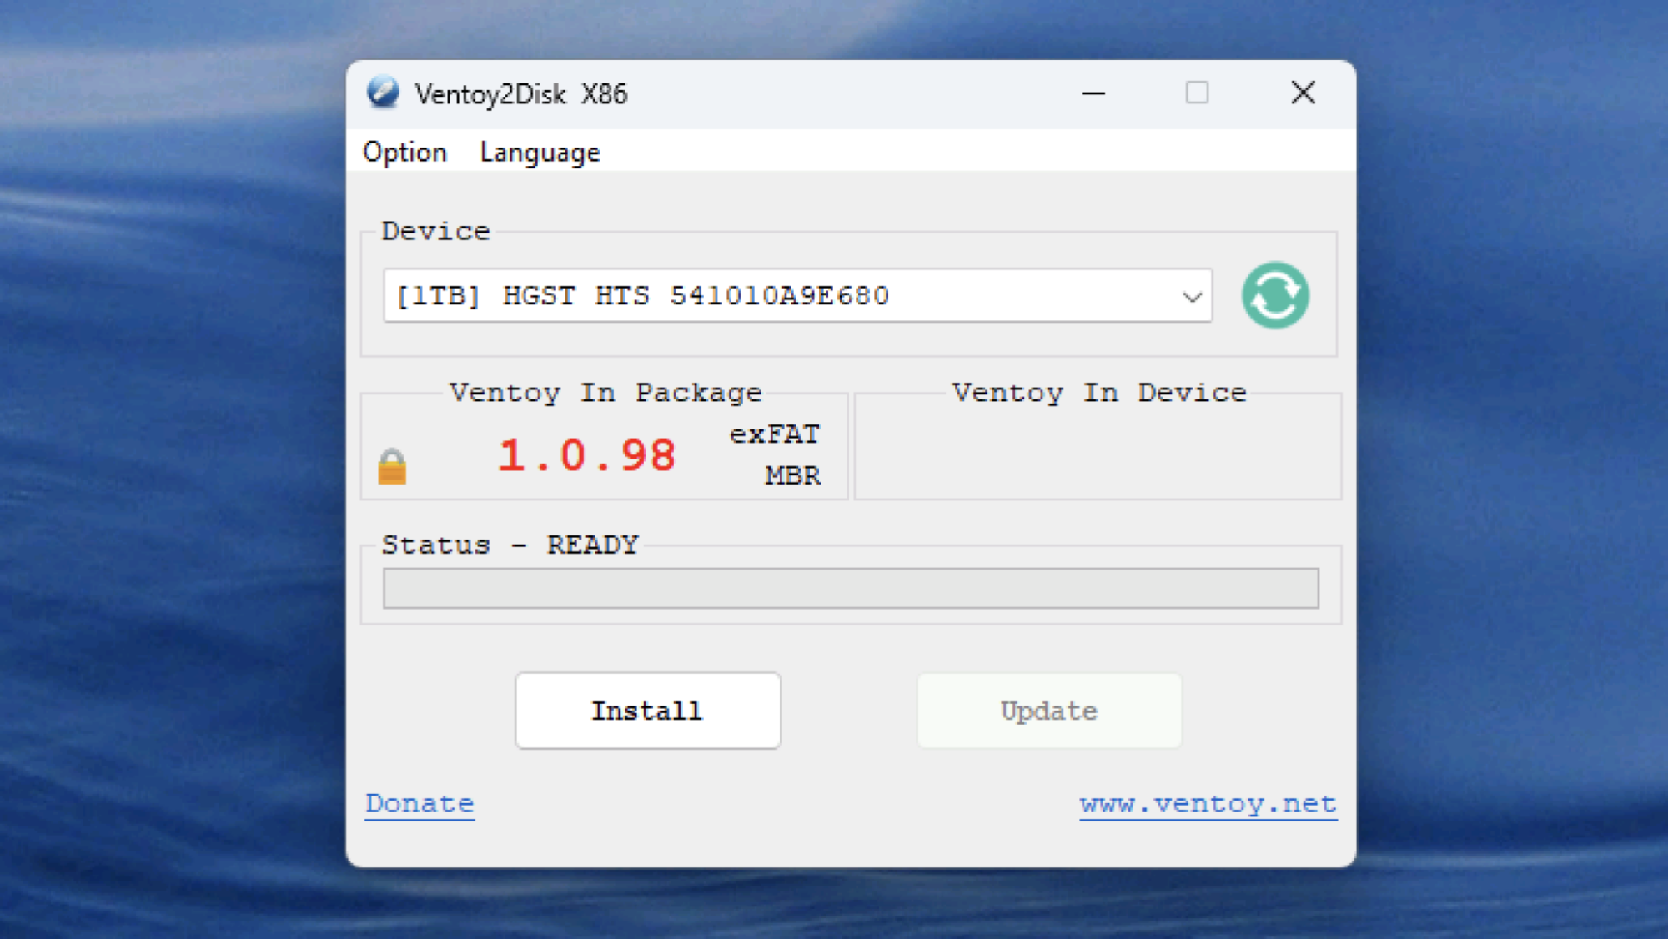This screenshot has height=939, width=1668.
Task: Open the Donate link
Action: click(420, 804)
